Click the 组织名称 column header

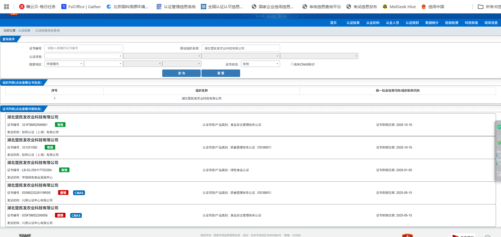(x=201, y=91)
